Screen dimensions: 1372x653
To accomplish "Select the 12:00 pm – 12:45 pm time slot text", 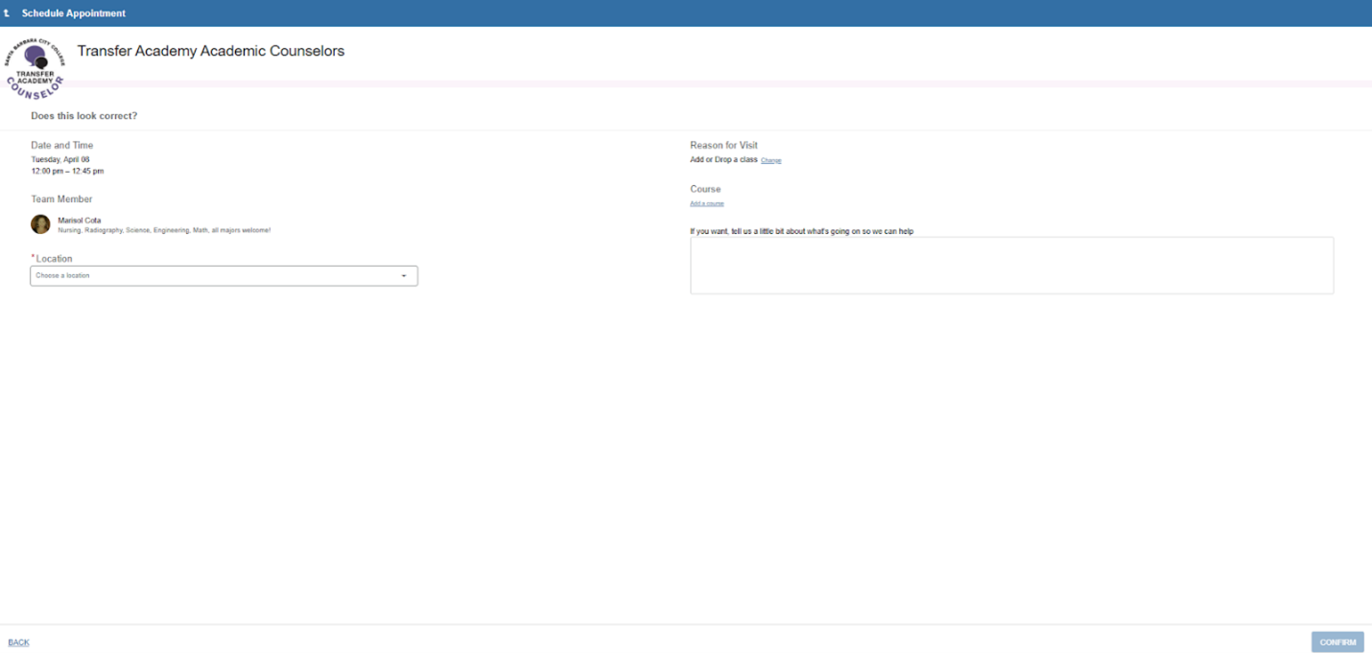I will coord(67,171).
